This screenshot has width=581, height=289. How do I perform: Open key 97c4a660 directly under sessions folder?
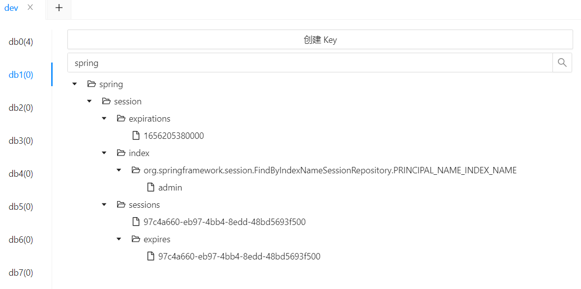tap(224, 222)
